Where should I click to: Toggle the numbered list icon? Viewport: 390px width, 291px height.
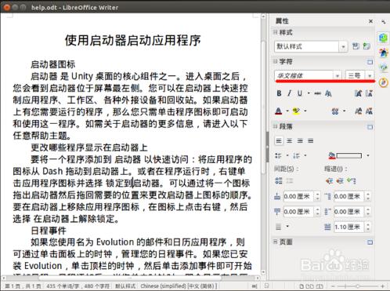point(296,156)
